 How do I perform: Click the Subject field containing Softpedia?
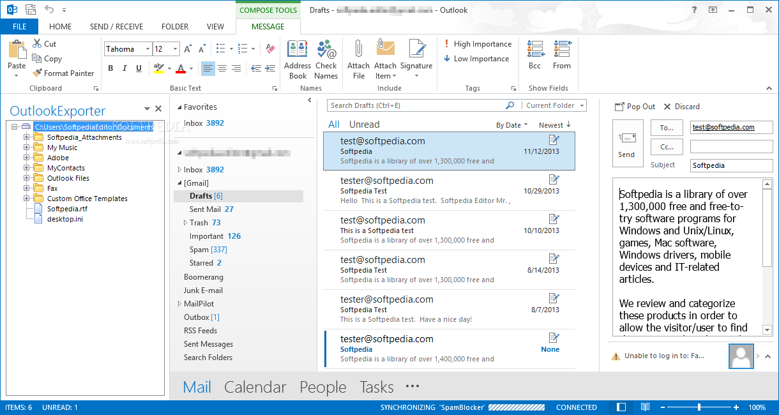[x=731, y=165]
